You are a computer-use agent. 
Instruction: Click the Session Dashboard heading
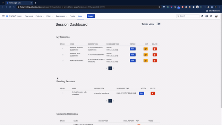coord(71,24)
